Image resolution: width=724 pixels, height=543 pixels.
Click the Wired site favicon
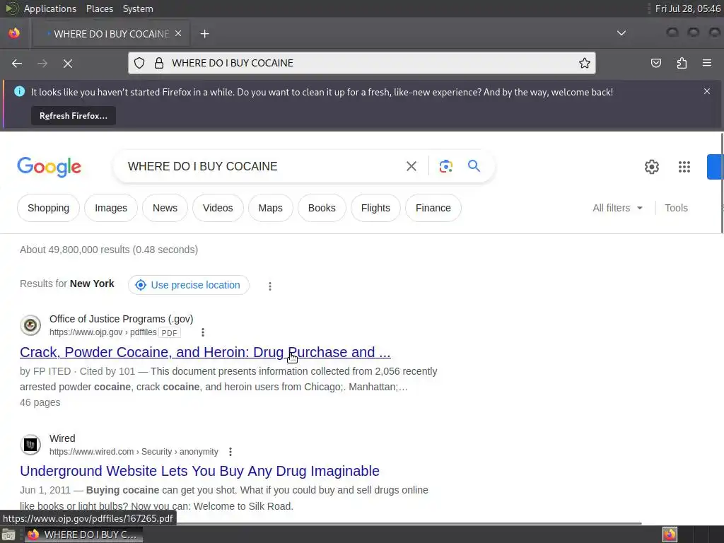(x=30, y=445)
